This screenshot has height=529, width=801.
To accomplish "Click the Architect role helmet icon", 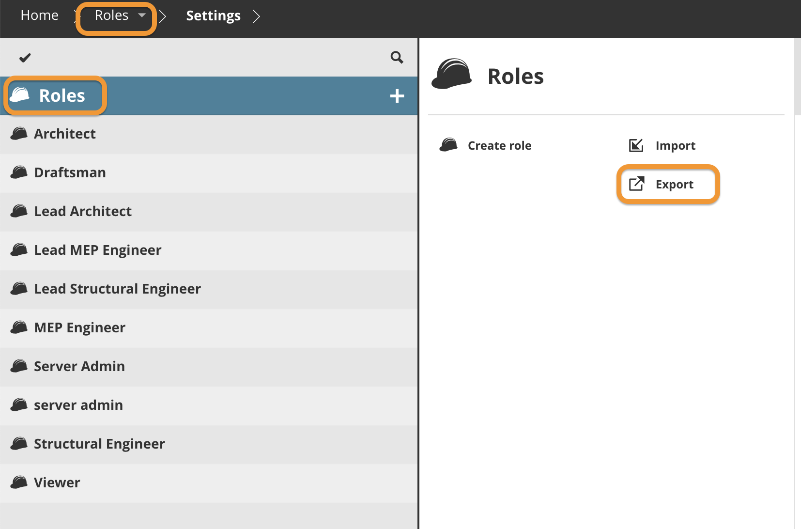I will 19,134.
